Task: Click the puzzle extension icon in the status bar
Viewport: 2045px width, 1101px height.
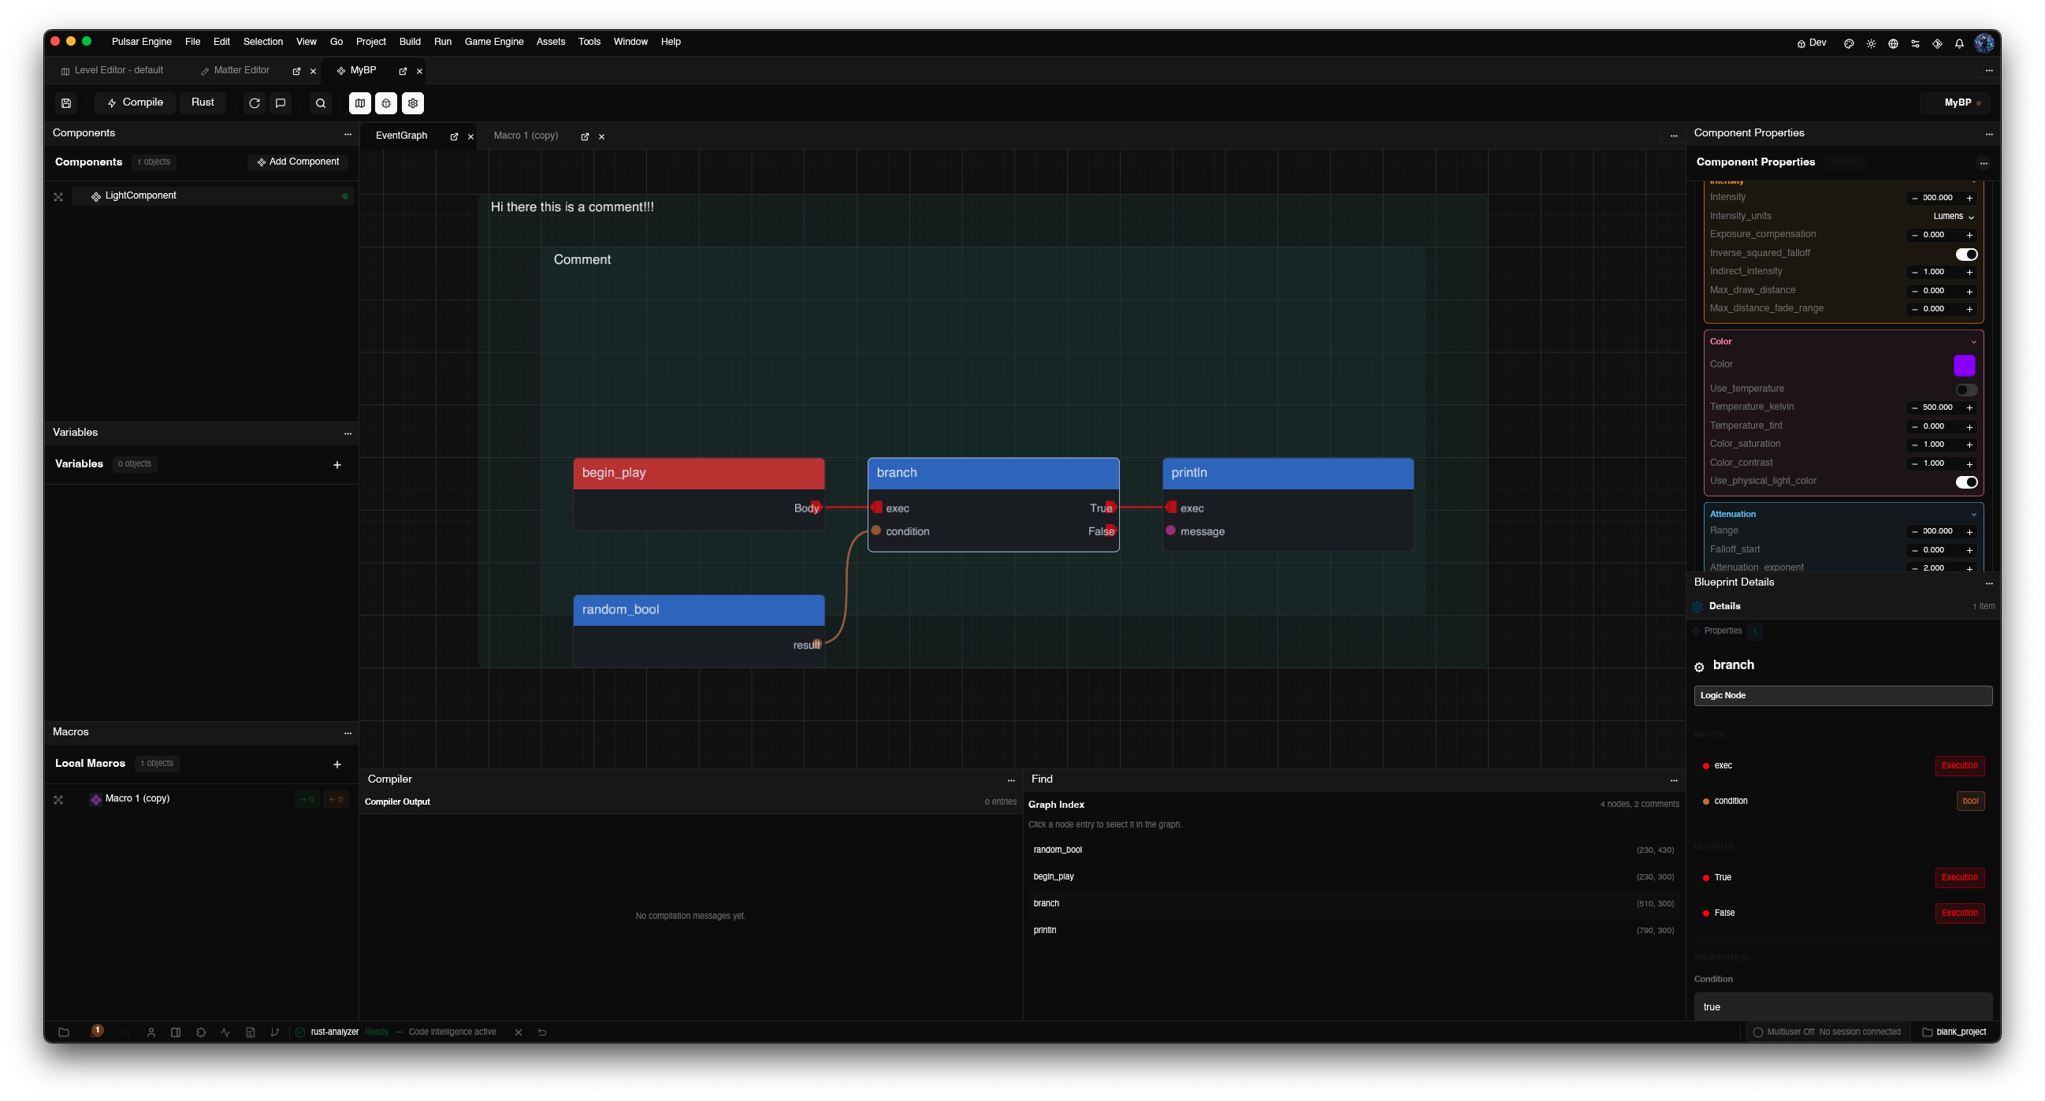Action: 201,1032
